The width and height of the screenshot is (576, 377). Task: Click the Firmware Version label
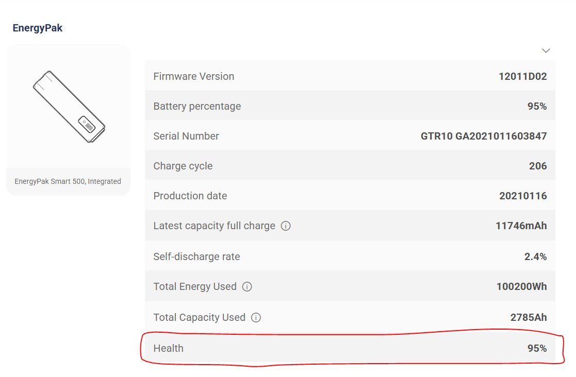click(193, 76)
